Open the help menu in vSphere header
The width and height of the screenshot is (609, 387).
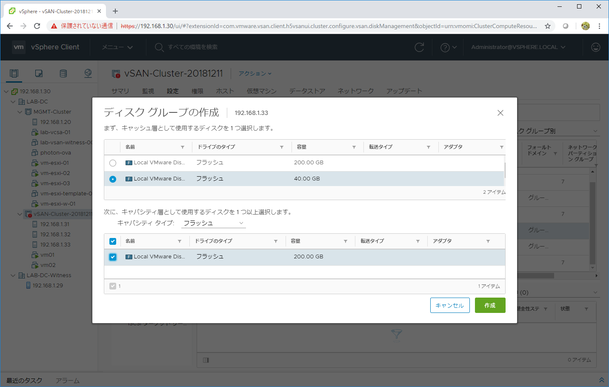(x=449, y=47)
